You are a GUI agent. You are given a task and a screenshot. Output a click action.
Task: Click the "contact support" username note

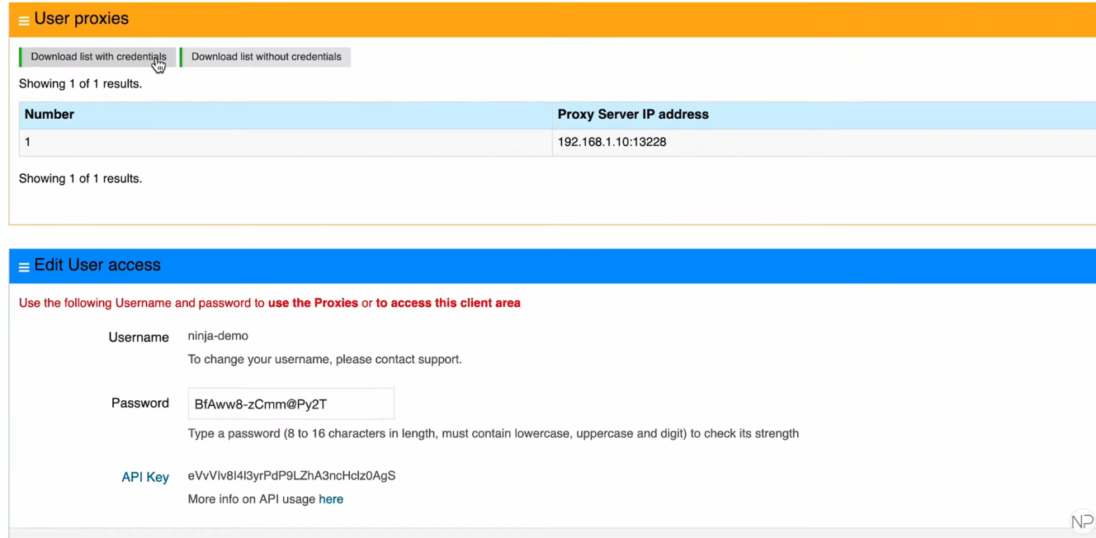(324, 360)
